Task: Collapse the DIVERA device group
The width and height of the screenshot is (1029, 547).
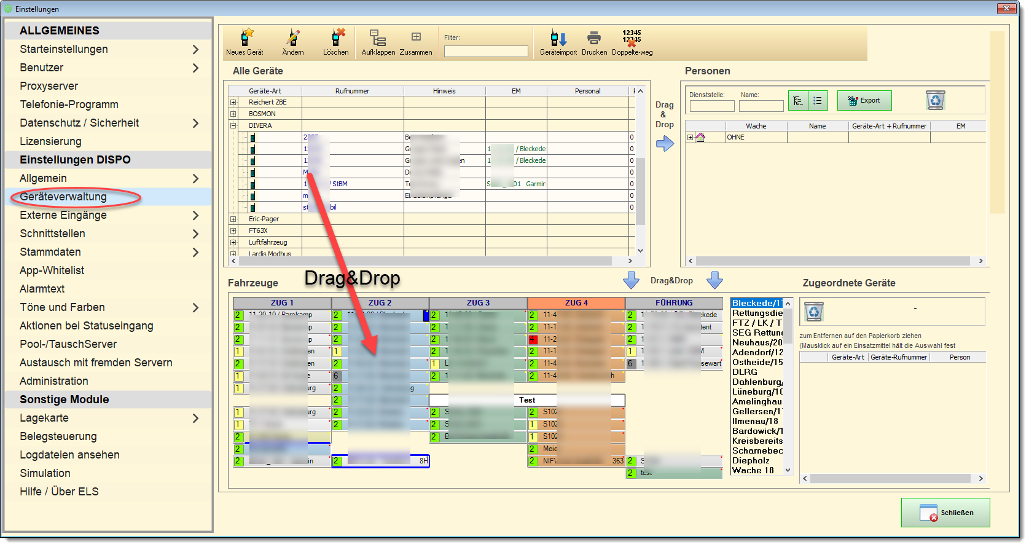Action: (x=233, y=126)
